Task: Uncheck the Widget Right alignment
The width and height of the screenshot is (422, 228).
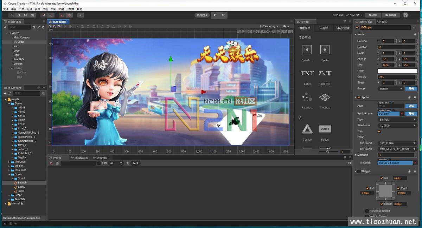Action: coord(398,188)
